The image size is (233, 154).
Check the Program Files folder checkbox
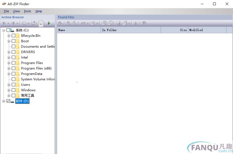click(x=14, y=63)
